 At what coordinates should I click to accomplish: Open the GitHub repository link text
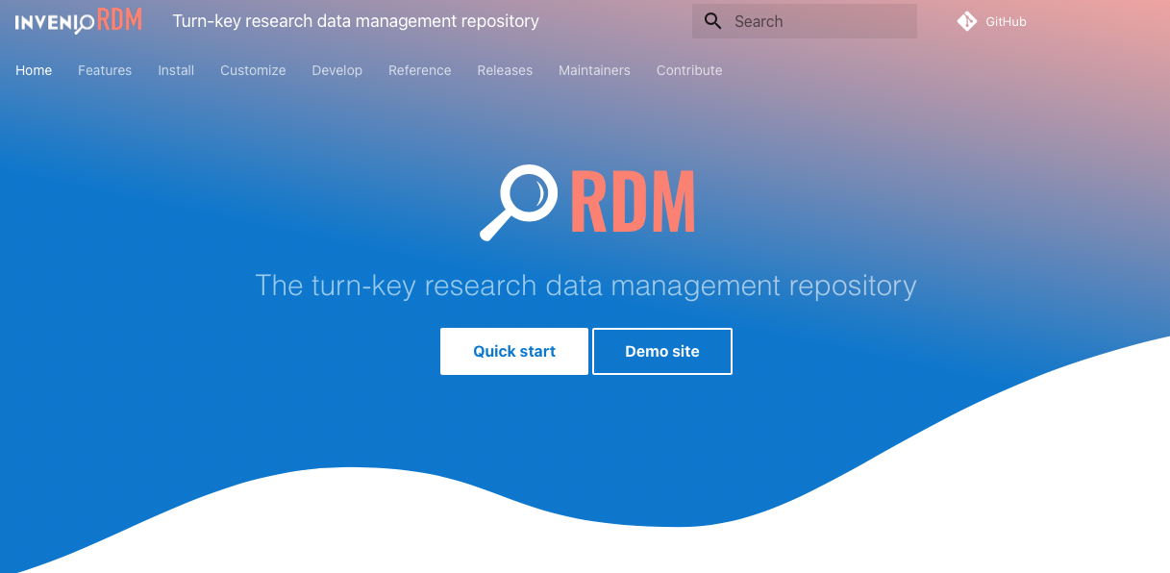point(1006,21)
